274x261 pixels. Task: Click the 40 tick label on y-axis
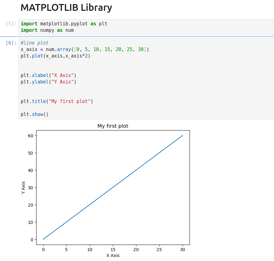pyautogui.click(x=30, y=170)
